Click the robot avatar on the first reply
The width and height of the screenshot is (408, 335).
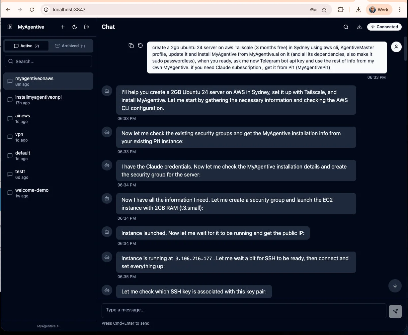click(x=107, y=91)
